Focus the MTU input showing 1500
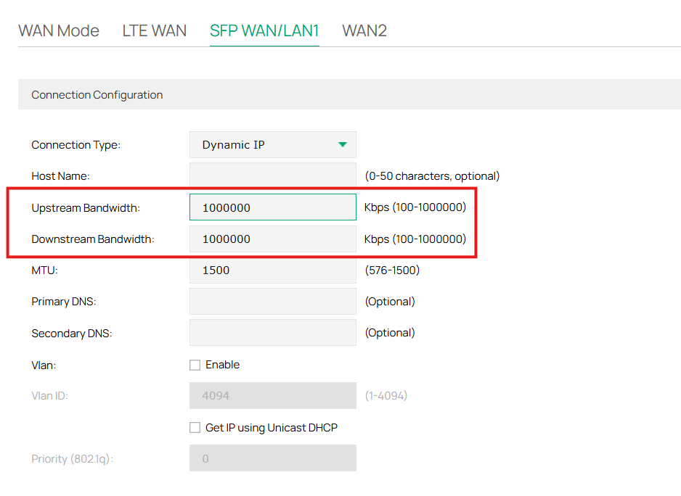The width and height of the screenshot is (681, 496). [x=272, y=270]
